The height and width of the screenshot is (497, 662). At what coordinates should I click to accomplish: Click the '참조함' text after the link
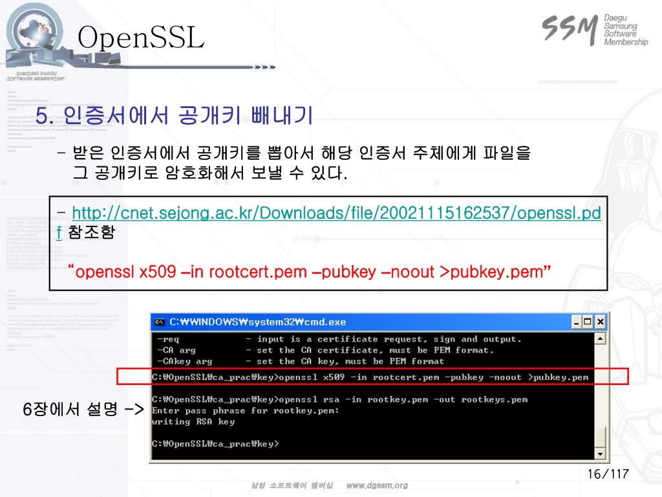[91, 232]
